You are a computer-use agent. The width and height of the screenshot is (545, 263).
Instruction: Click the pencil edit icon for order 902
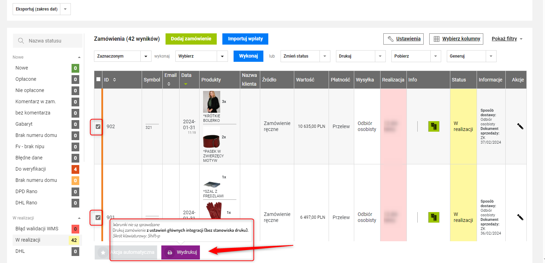(520, 126)
